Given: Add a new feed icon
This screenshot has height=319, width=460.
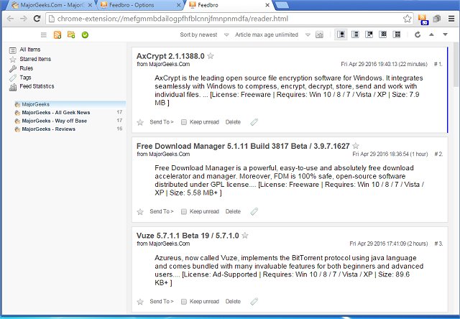Looking at the screenshot, I should [x=57, y=35].
